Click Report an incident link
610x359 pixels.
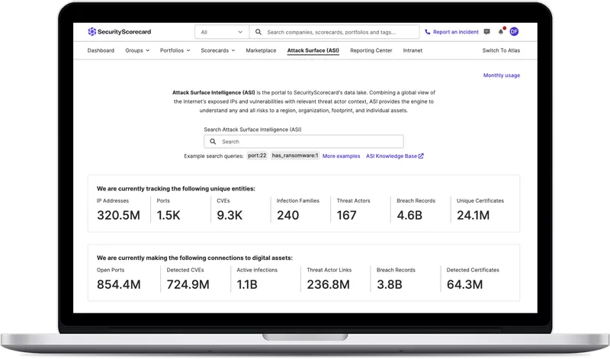(456, 32)
